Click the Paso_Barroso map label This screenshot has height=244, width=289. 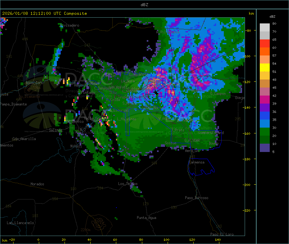(197, 198)
